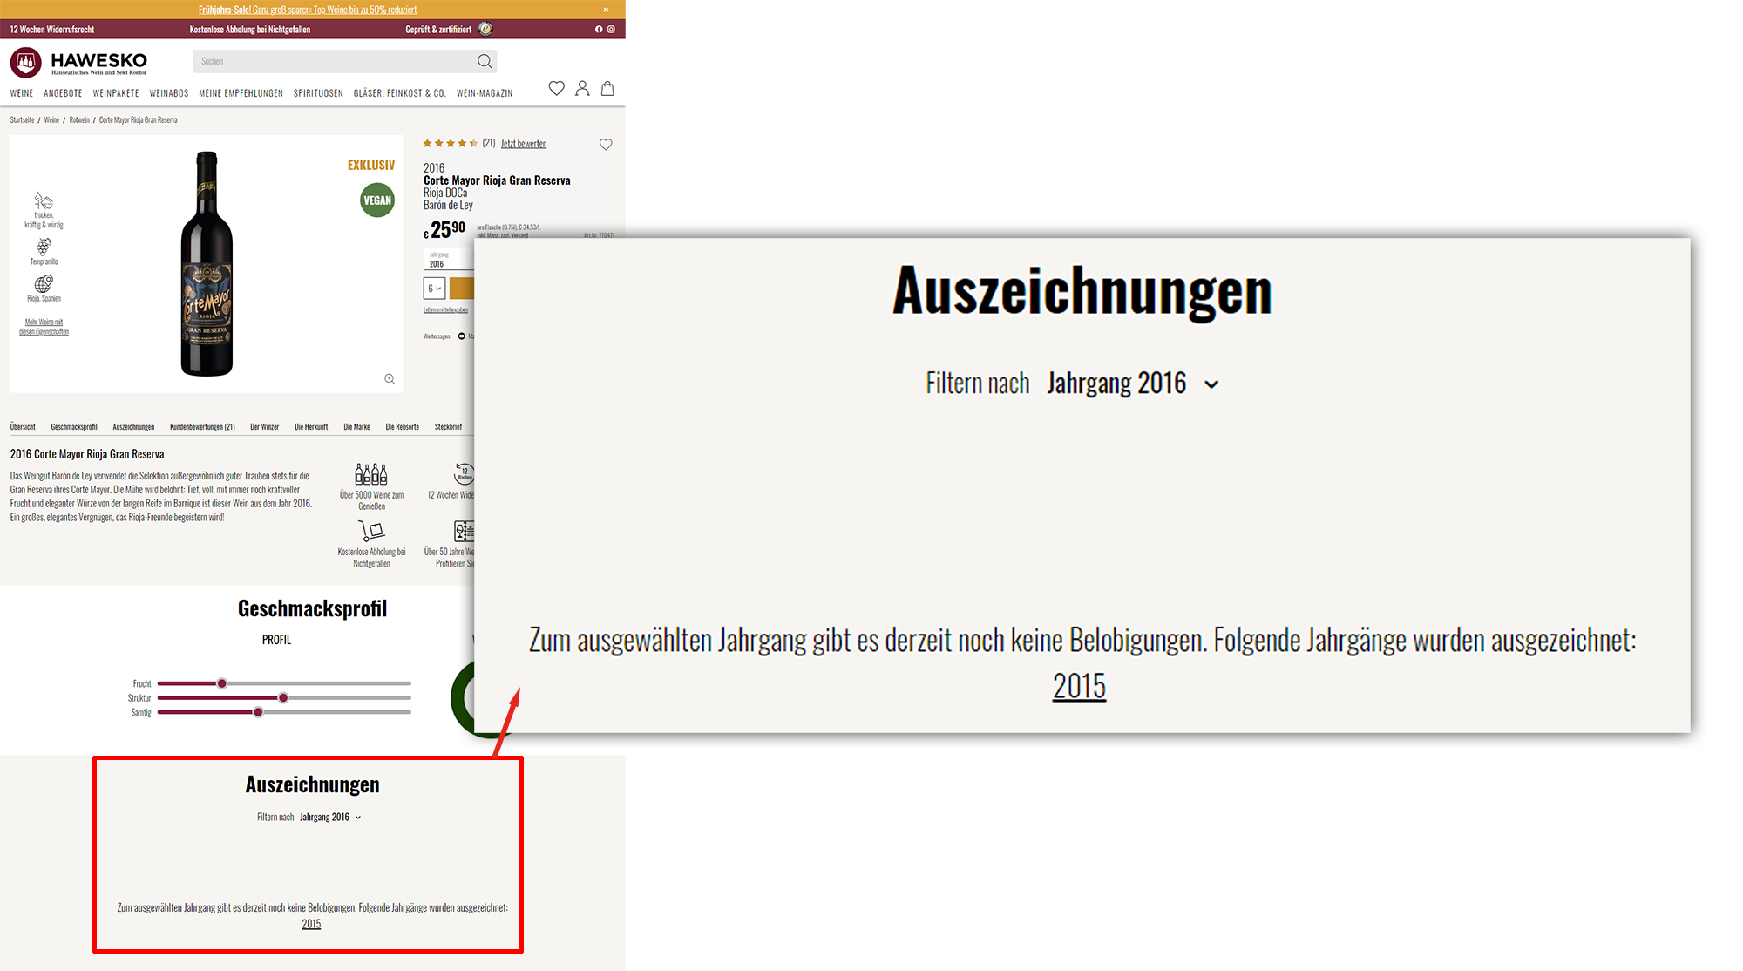
Task: Click the Rioja, Spanien globe icon
Action: point(44,284)
